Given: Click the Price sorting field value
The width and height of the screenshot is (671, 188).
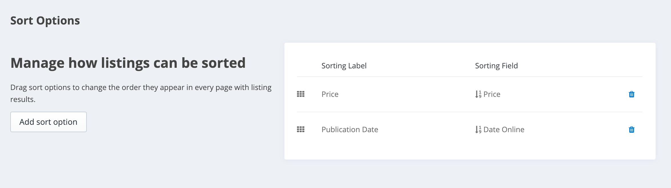Looking at the screenshot, I should point(492,94).
